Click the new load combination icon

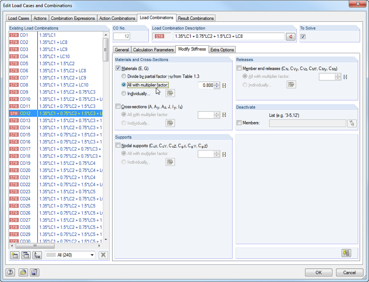pos(15,255)
